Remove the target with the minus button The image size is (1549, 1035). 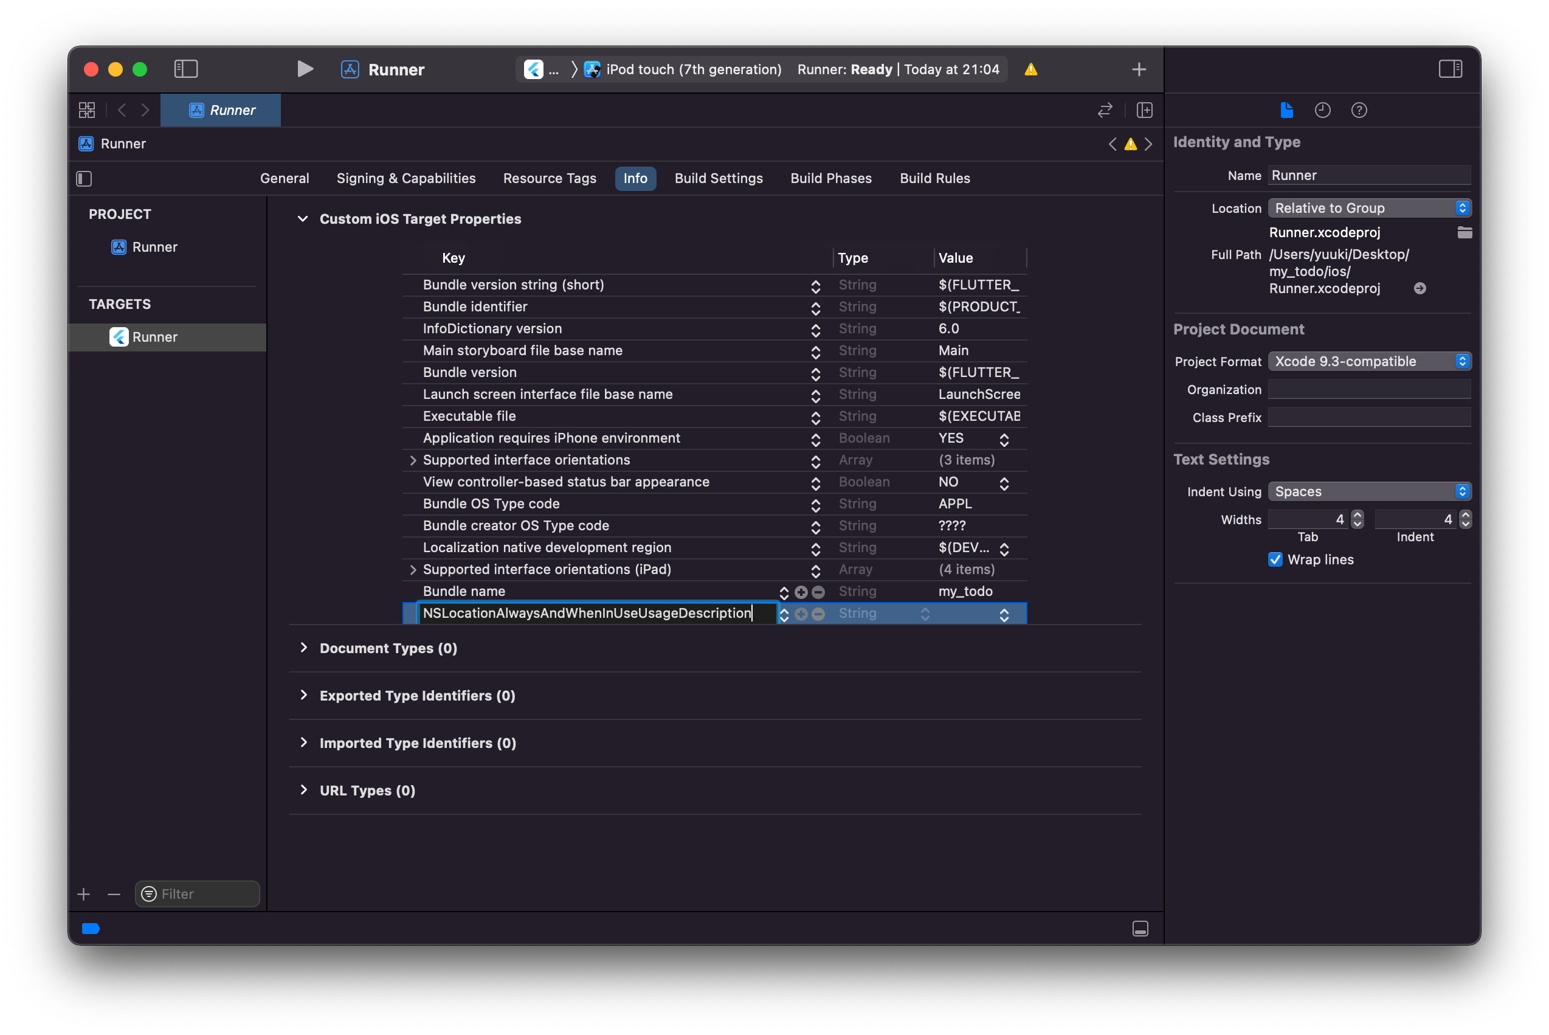(x=114, y=895)
